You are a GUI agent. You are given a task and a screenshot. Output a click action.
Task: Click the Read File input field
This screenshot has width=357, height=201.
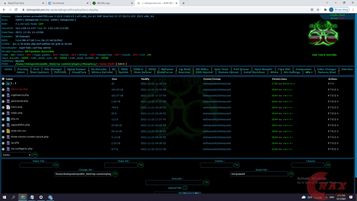click(259, 174)
